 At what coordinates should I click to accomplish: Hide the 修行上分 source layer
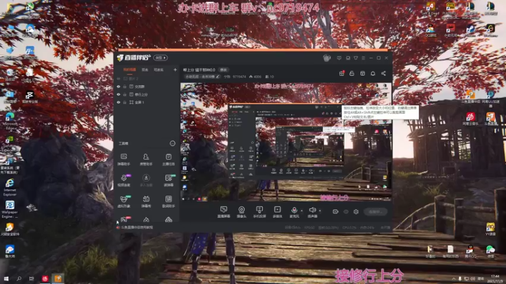coord(118,94)
